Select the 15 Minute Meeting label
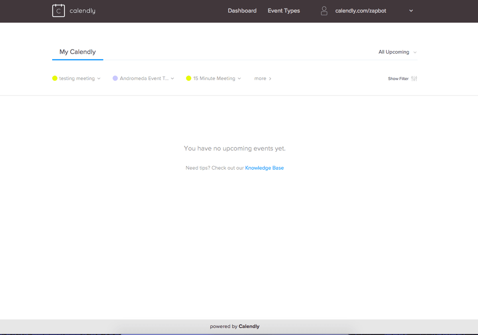Screen dimensions: 478x335 [x=214, y=78]
